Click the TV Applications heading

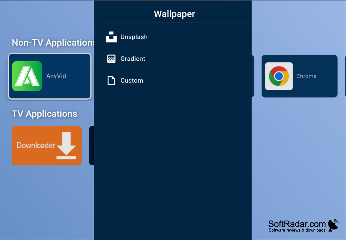44,114
